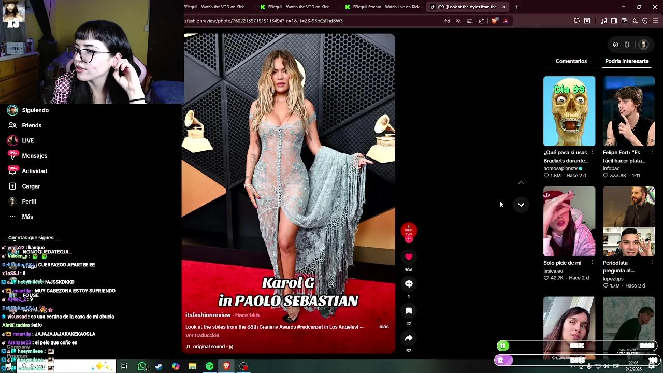Image resolution: width=663 pixels, height=373 pixels.
Task: Click the 'original sound' music link
Action: (x=209, y=347)
